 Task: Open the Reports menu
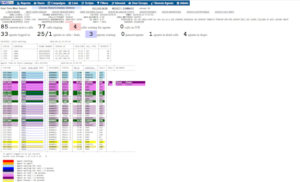[24, 3]
